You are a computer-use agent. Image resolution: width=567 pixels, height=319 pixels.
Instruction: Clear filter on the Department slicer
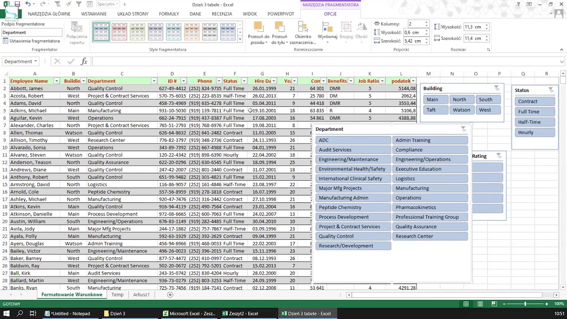463,129
